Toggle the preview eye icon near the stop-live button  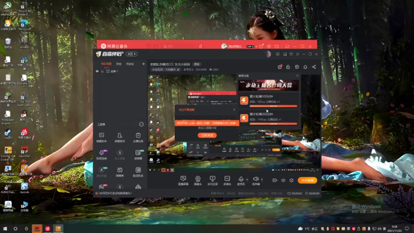click(283, 180)
